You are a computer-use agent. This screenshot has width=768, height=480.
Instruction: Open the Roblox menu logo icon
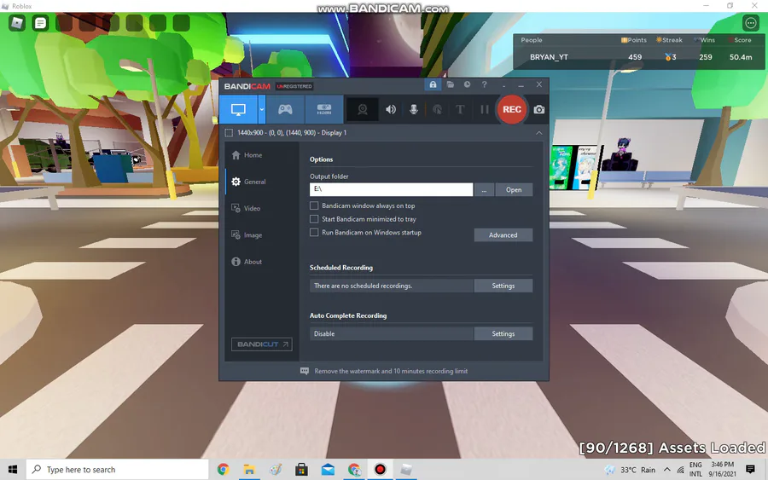(17, 23)
